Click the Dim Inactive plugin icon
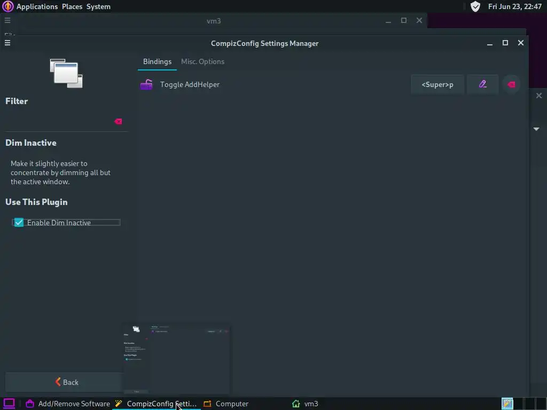Screen dimensions: 547x410 [66, 73]
